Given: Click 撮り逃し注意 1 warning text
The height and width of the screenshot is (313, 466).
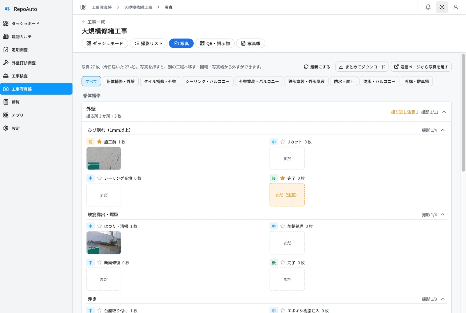Looking at the screenshot, I should 405,112.
